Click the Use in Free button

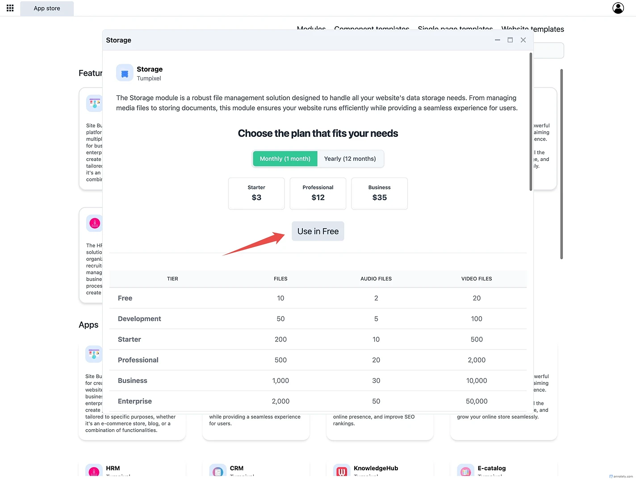tap(318, 231)
